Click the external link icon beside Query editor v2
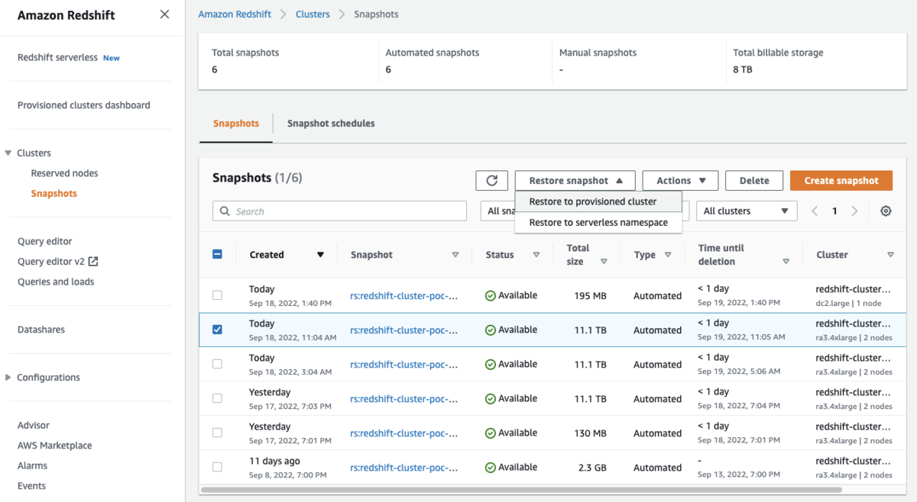Viewport: 917px width, 502px height. click(93, 262)
